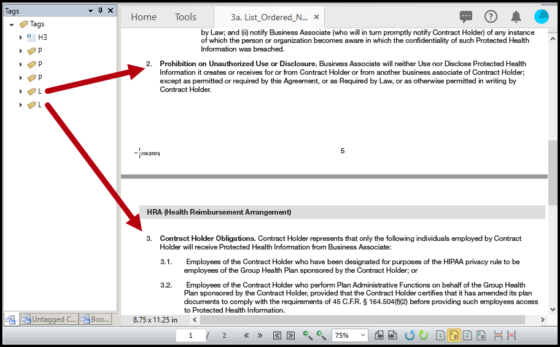Image resolution: width=560 pixels, height=347 pixels.
Task: Open the help question mark icon
Action: click(491, 17)
